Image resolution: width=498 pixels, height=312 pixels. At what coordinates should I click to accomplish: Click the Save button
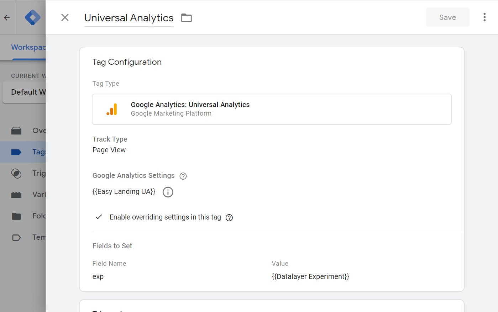(447, 17)
